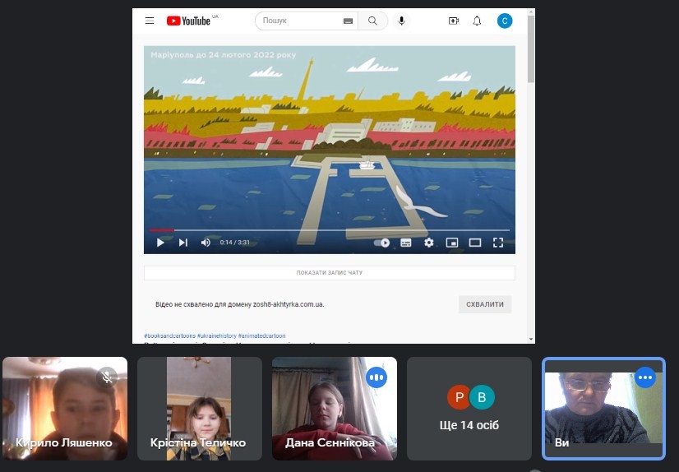
Task: Open the #ukrainehistory hashtag link
Action: point(217,335)
